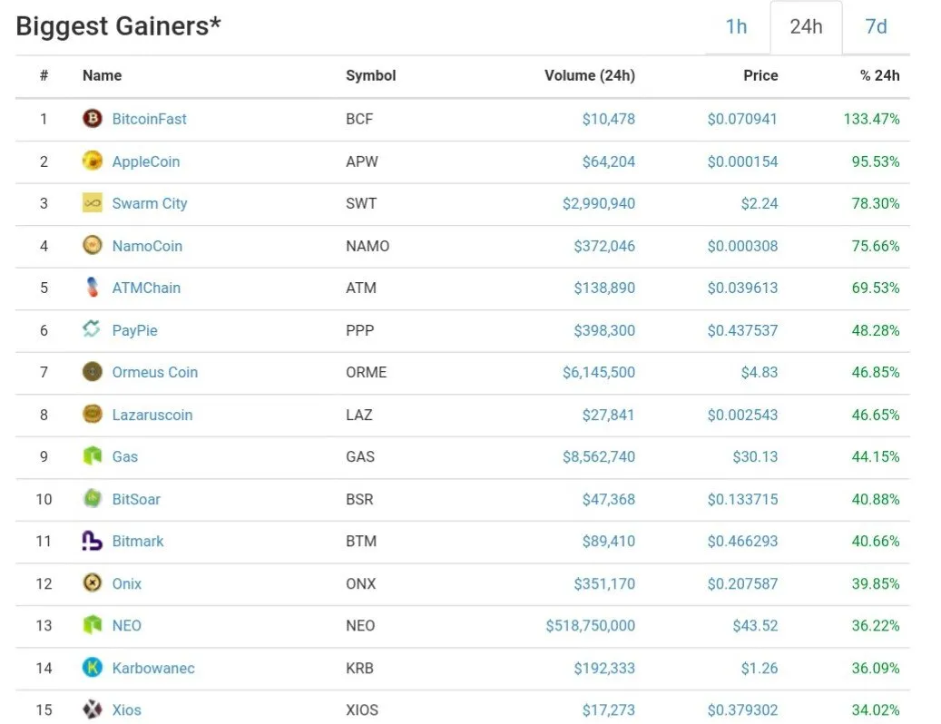Click the Gas green cube icon
941x724 pixels.
(x=92, y=455)
